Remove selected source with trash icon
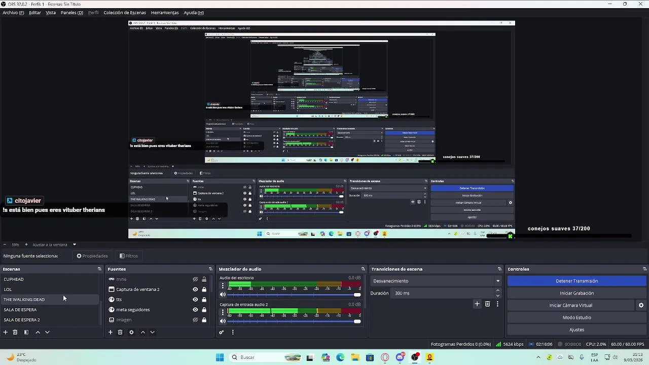Image resolution: width=649 pixels, height=365 pixels. tap(120, 332)
